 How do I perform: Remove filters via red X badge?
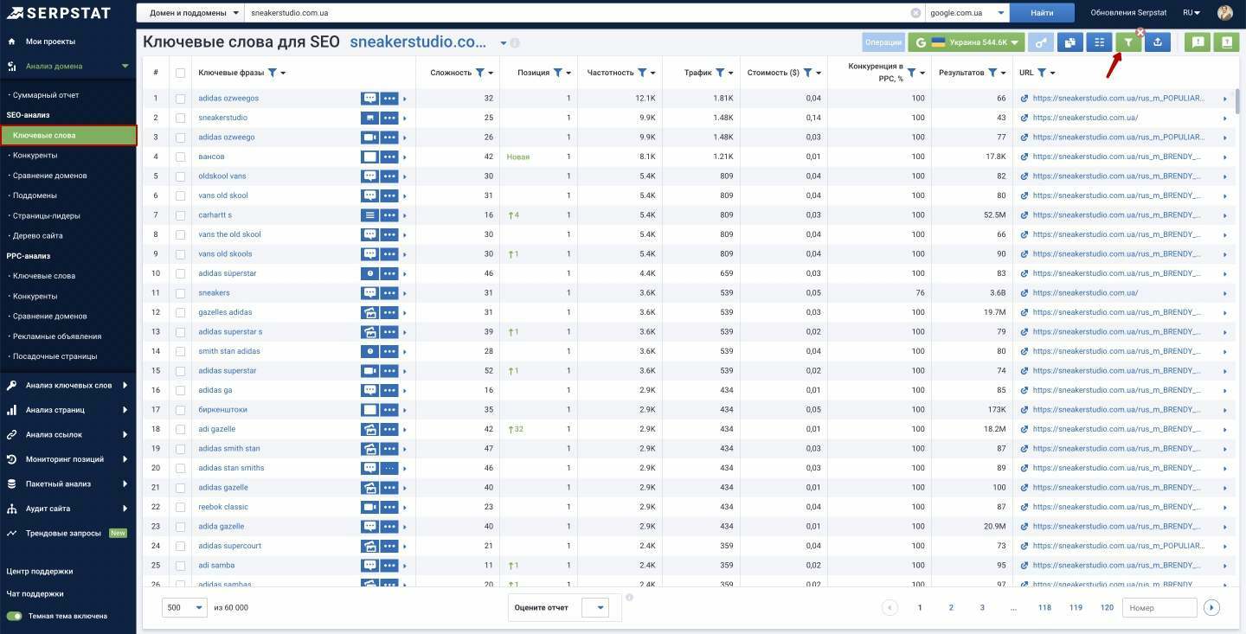[x=1140, y=32]
